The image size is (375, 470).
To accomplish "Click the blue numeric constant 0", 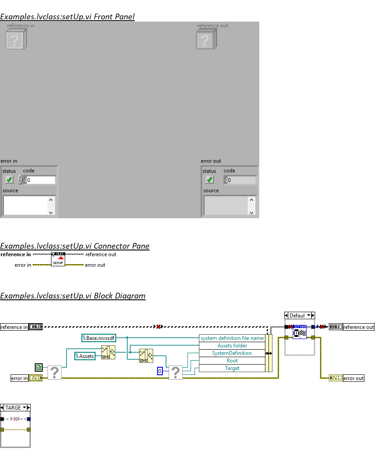I will click(160, 371).
